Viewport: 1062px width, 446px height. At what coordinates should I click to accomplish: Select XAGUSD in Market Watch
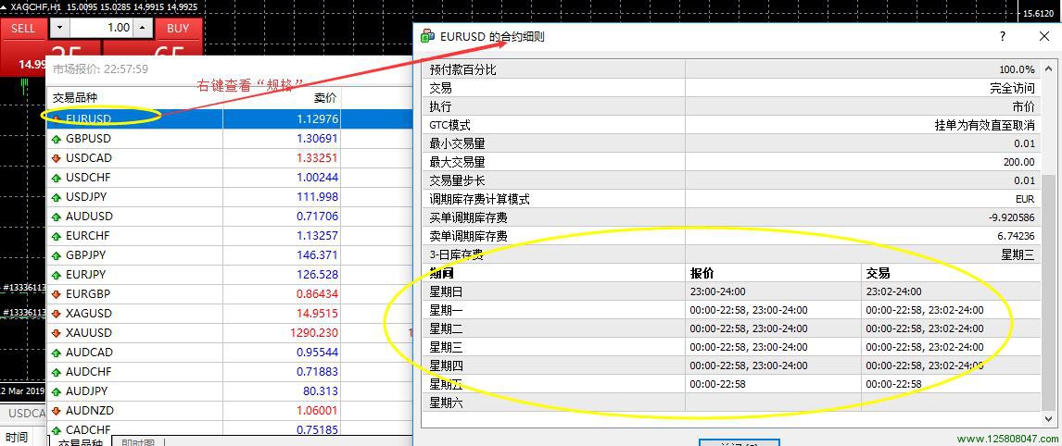tap(230, 314)
